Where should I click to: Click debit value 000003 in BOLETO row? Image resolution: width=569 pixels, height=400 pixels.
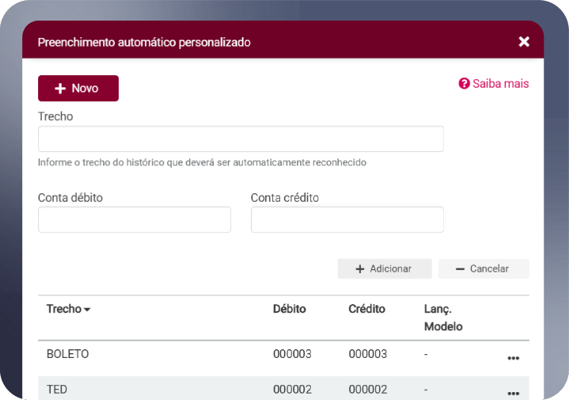point(292,354)
